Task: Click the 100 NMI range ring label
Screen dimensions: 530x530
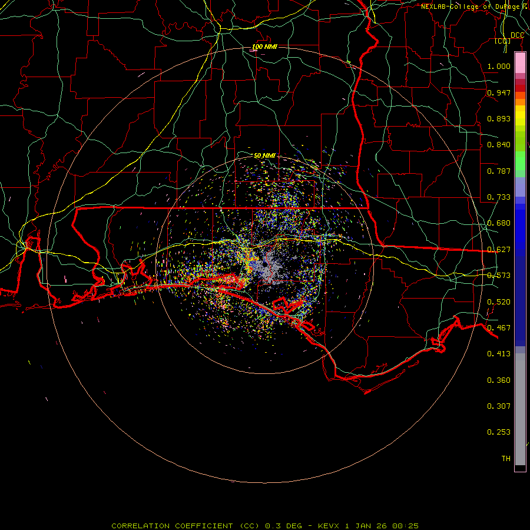Action: 264,47
